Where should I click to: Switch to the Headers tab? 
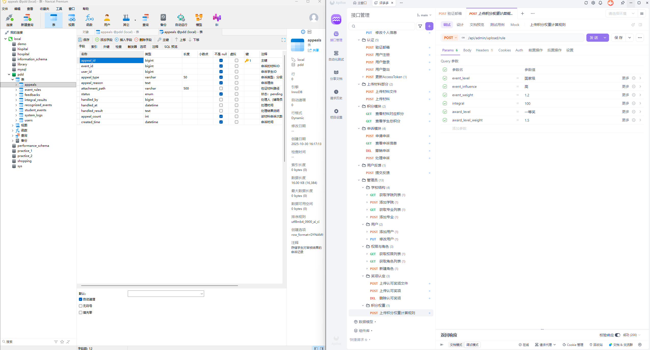coord(482,50)
